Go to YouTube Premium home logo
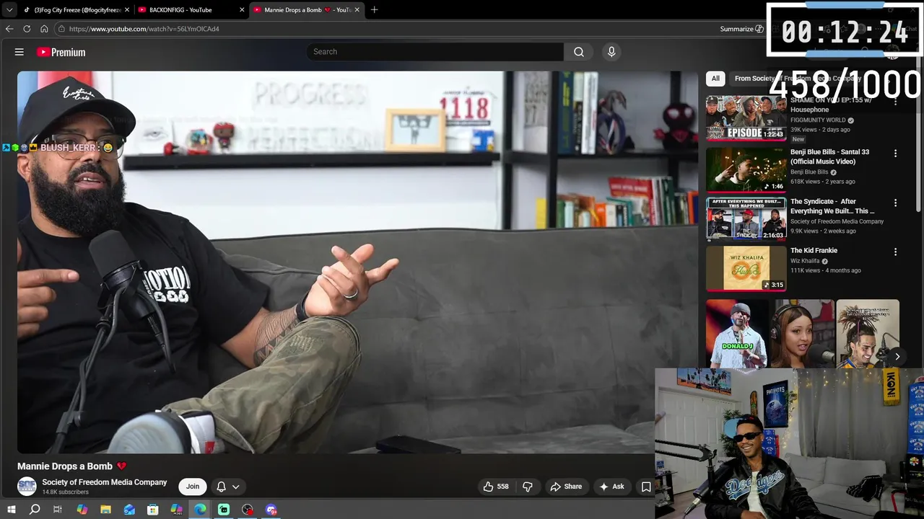The image size is (924, 519). click(61, 52)
